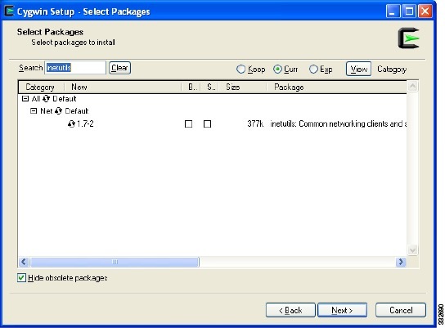Click the vertical scrollbar down arrow
This screenshot has height=328, width=445.
(x=412, y=250)
